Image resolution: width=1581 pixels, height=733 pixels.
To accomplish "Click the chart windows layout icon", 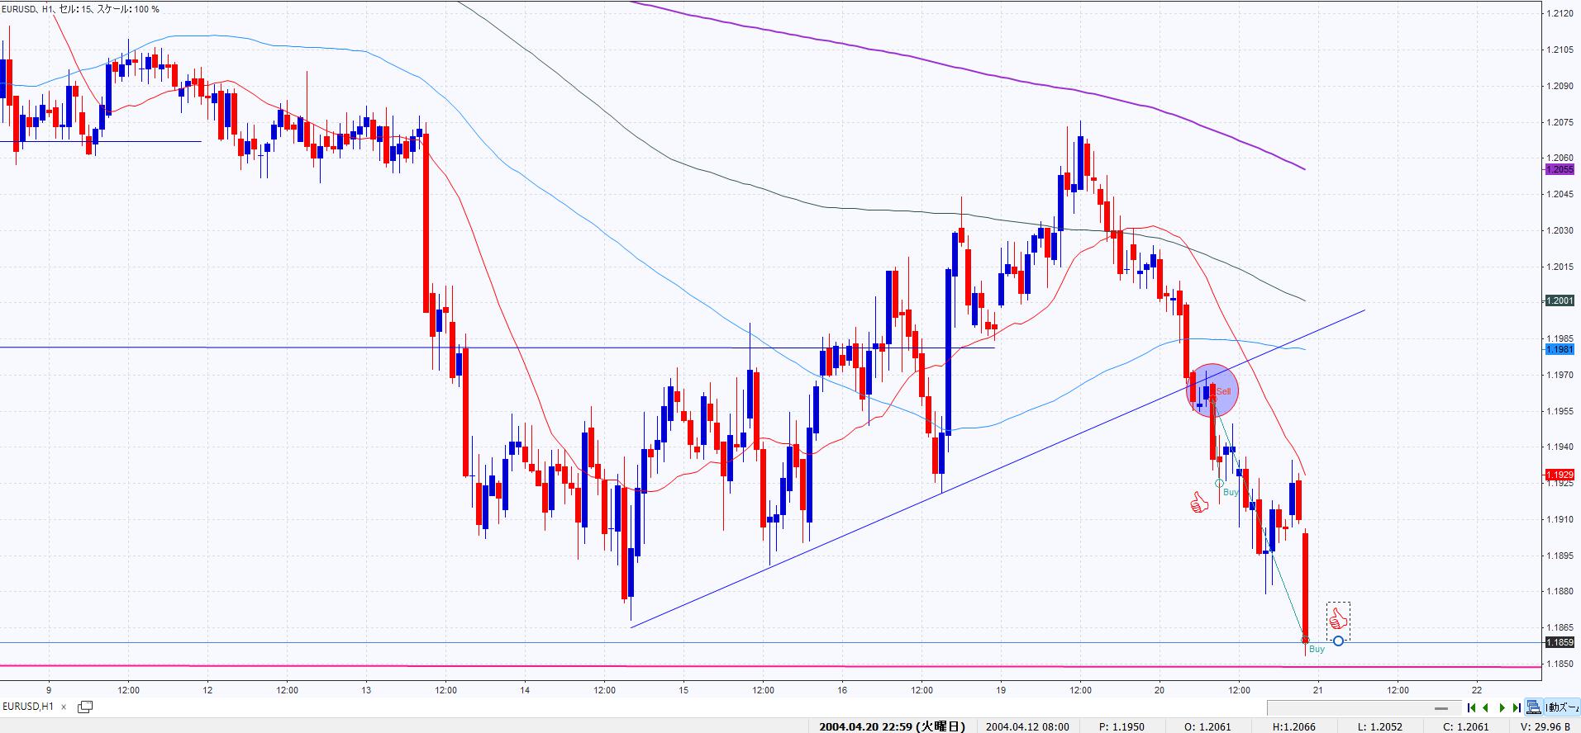I will click(x=1535, y=707).
